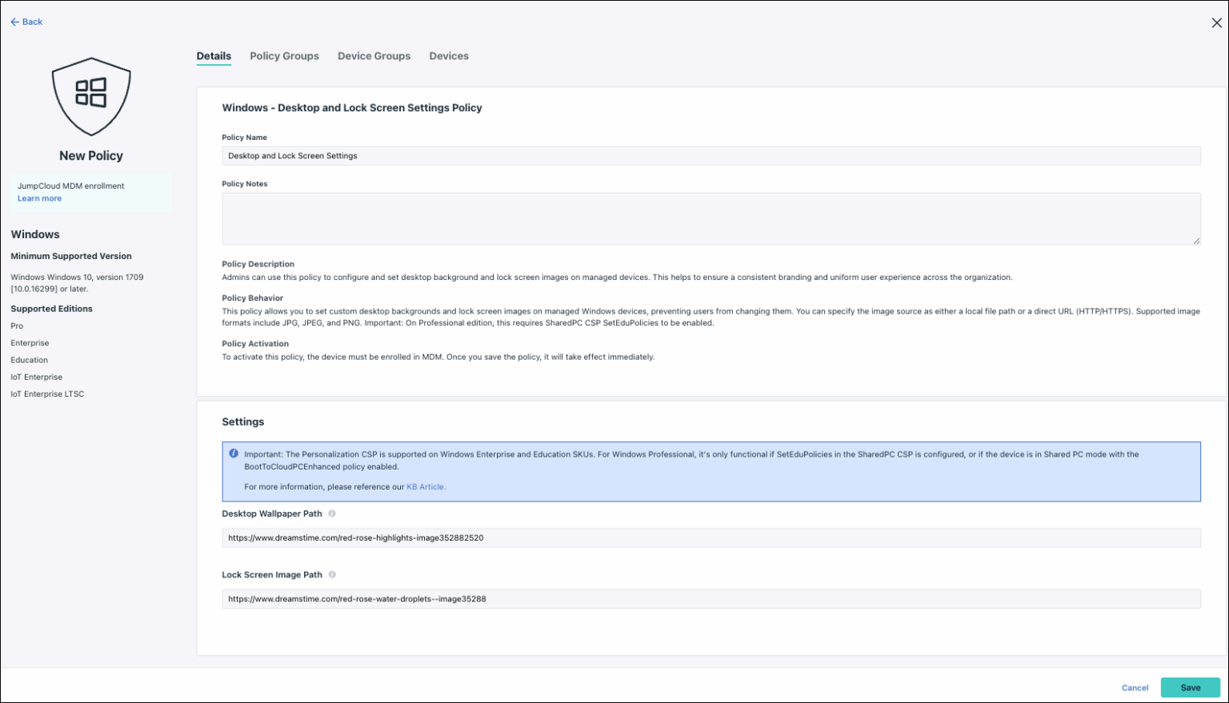Switch to the Details tab
The image size is (1229, 703).
coord(214,56)
